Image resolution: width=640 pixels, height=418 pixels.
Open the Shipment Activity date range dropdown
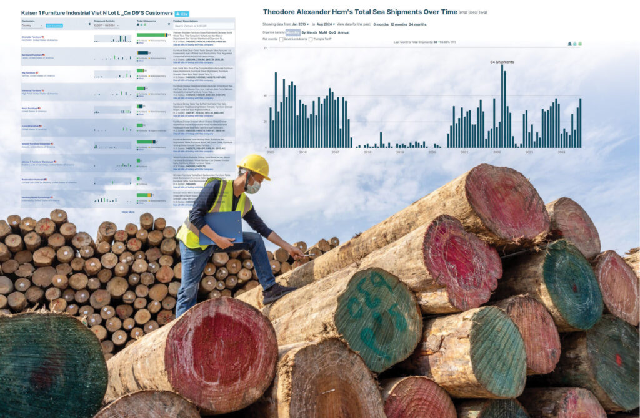[106, 26]
